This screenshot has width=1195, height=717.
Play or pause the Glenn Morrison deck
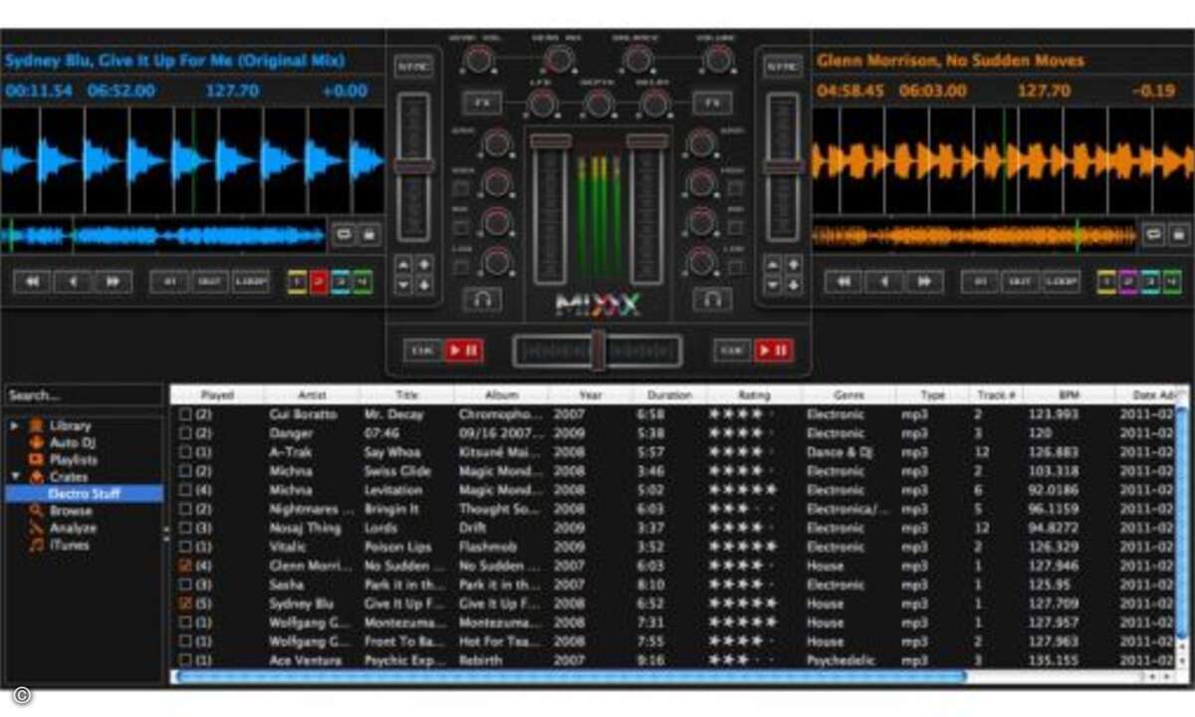tap(774, 351)
